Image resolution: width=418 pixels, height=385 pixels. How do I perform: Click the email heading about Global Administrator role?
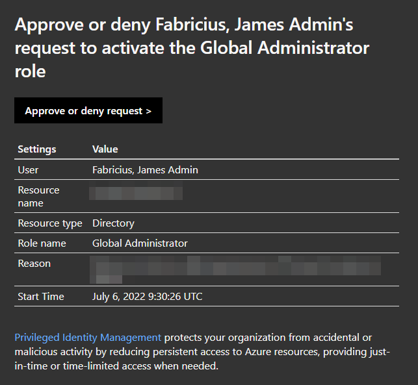click(x=192, y=48)
